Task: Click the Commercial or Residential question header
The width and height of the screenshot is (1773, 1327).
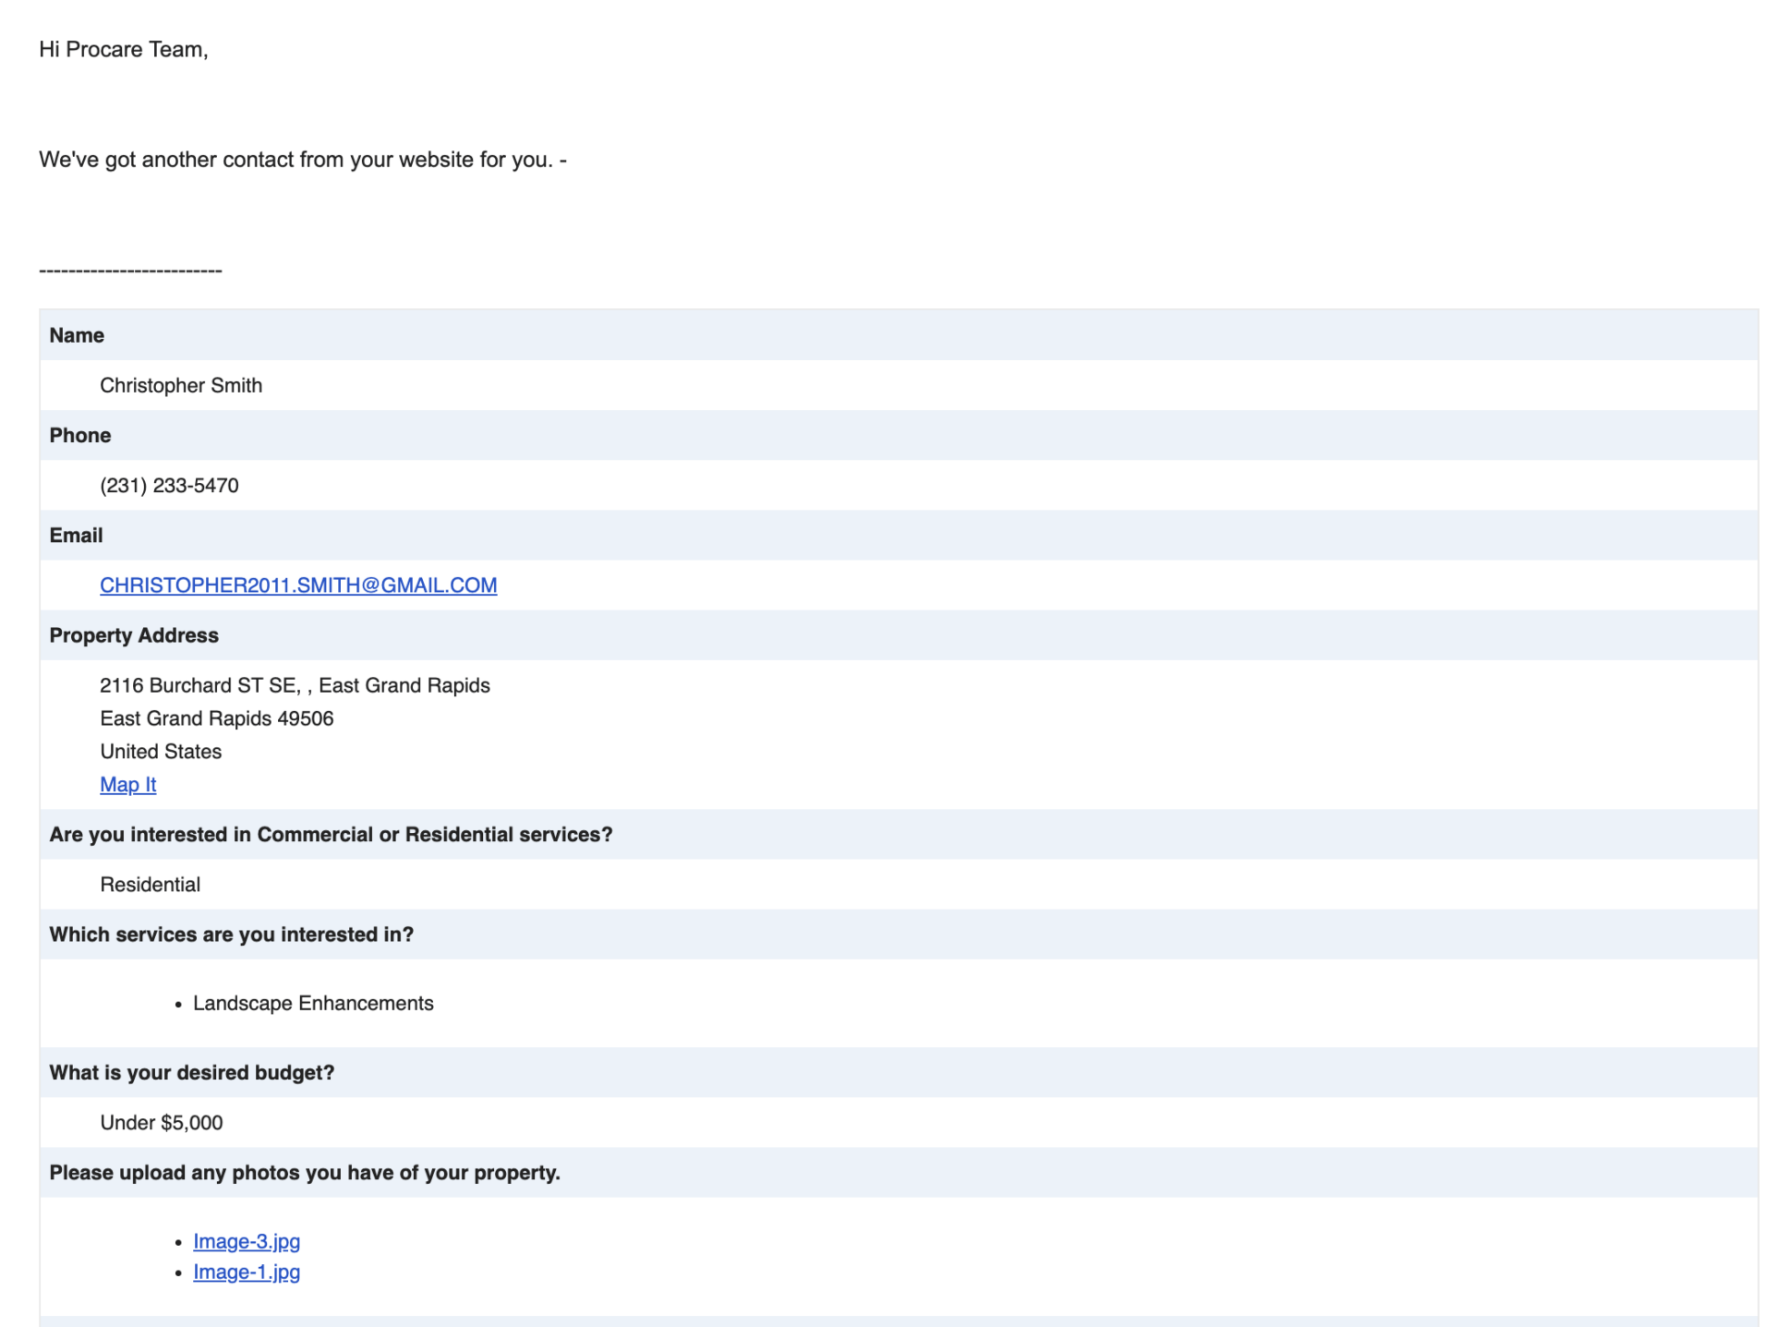Action: pos(331,834)
